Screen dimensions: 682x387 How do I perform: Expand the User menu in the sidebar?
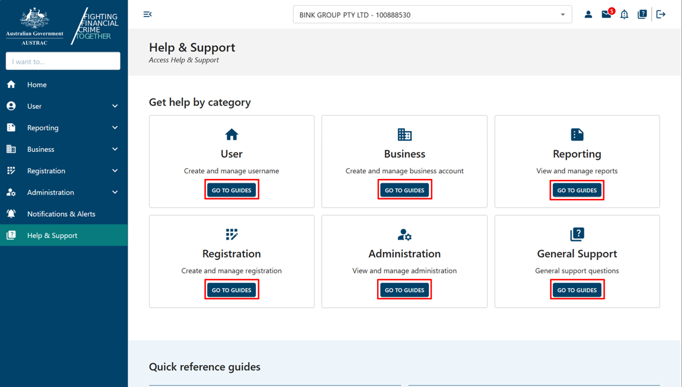(34, 105)
